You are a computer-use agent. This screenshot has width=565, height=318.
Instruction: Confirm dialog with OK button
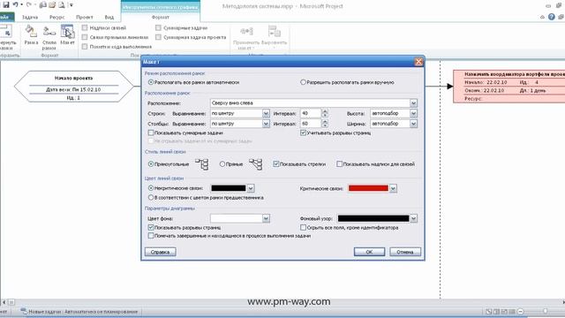pos(369,252)
